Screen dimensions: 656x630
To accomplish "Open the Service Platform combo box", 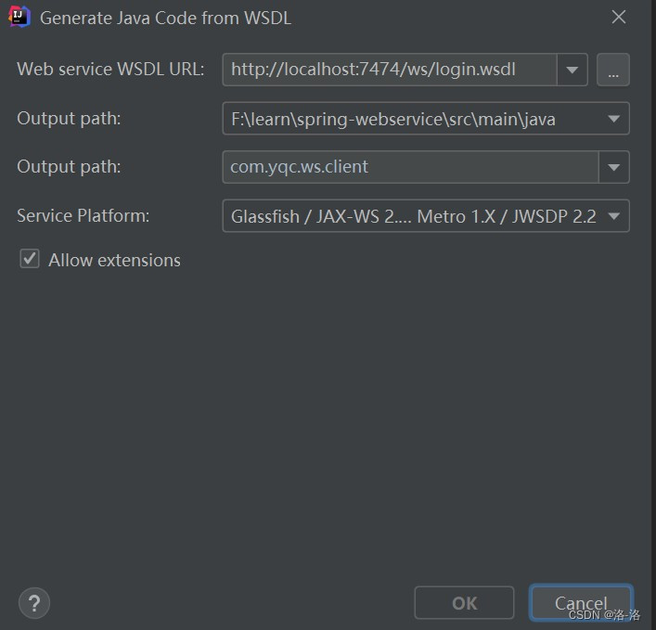I will pos(426,216).
